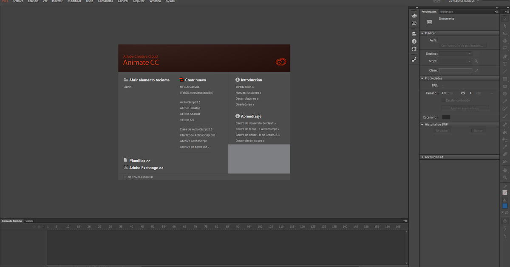This screenshot has height=267, width=510.
Task: Open the Color panel
Action: (x=414, y=16)
